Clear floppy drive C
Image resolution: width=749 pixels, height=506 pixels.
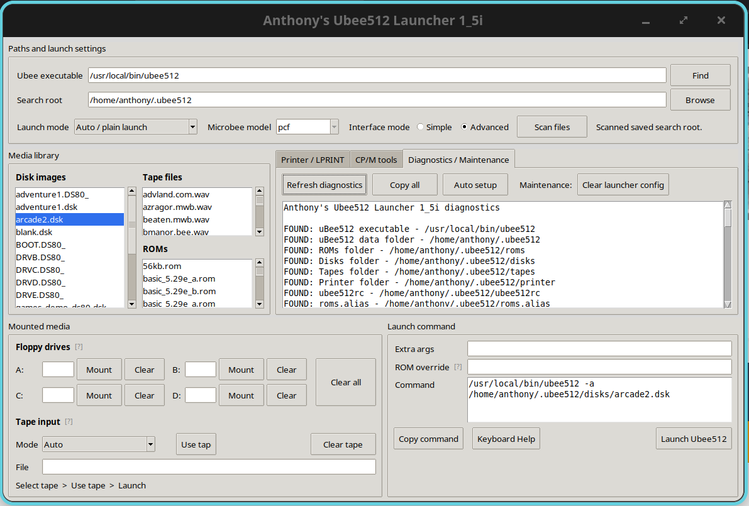coord(144,395)
